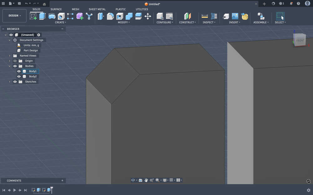Select the Measure tool

(x=205, y=16)
